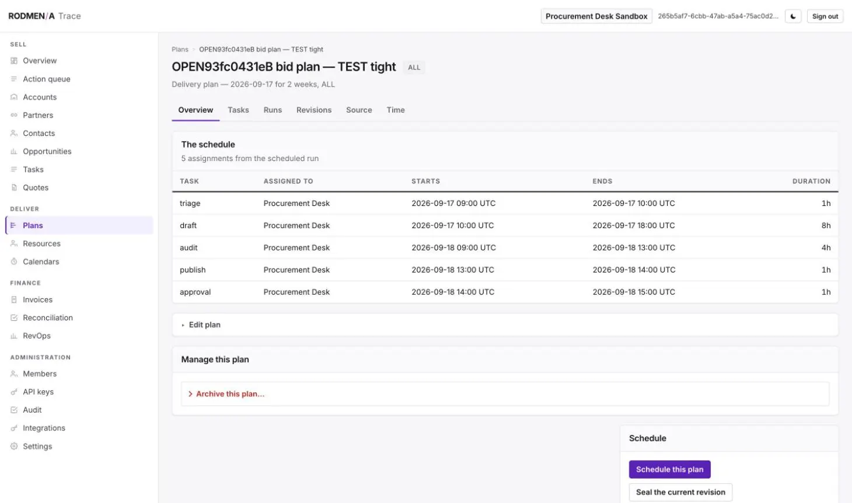
Task: Click the Reconciliation sidebar icon
Action: (14, 317)
